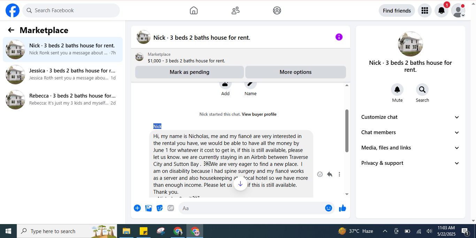The height and width of the screenshot is (238, 476).
Task: Expand the Customize chat section
Action: [x=410, y=117]
